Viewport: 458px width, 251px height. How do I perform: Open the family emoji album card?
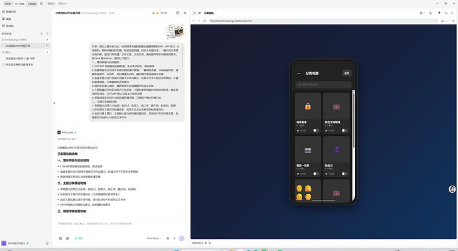[308, 190]
